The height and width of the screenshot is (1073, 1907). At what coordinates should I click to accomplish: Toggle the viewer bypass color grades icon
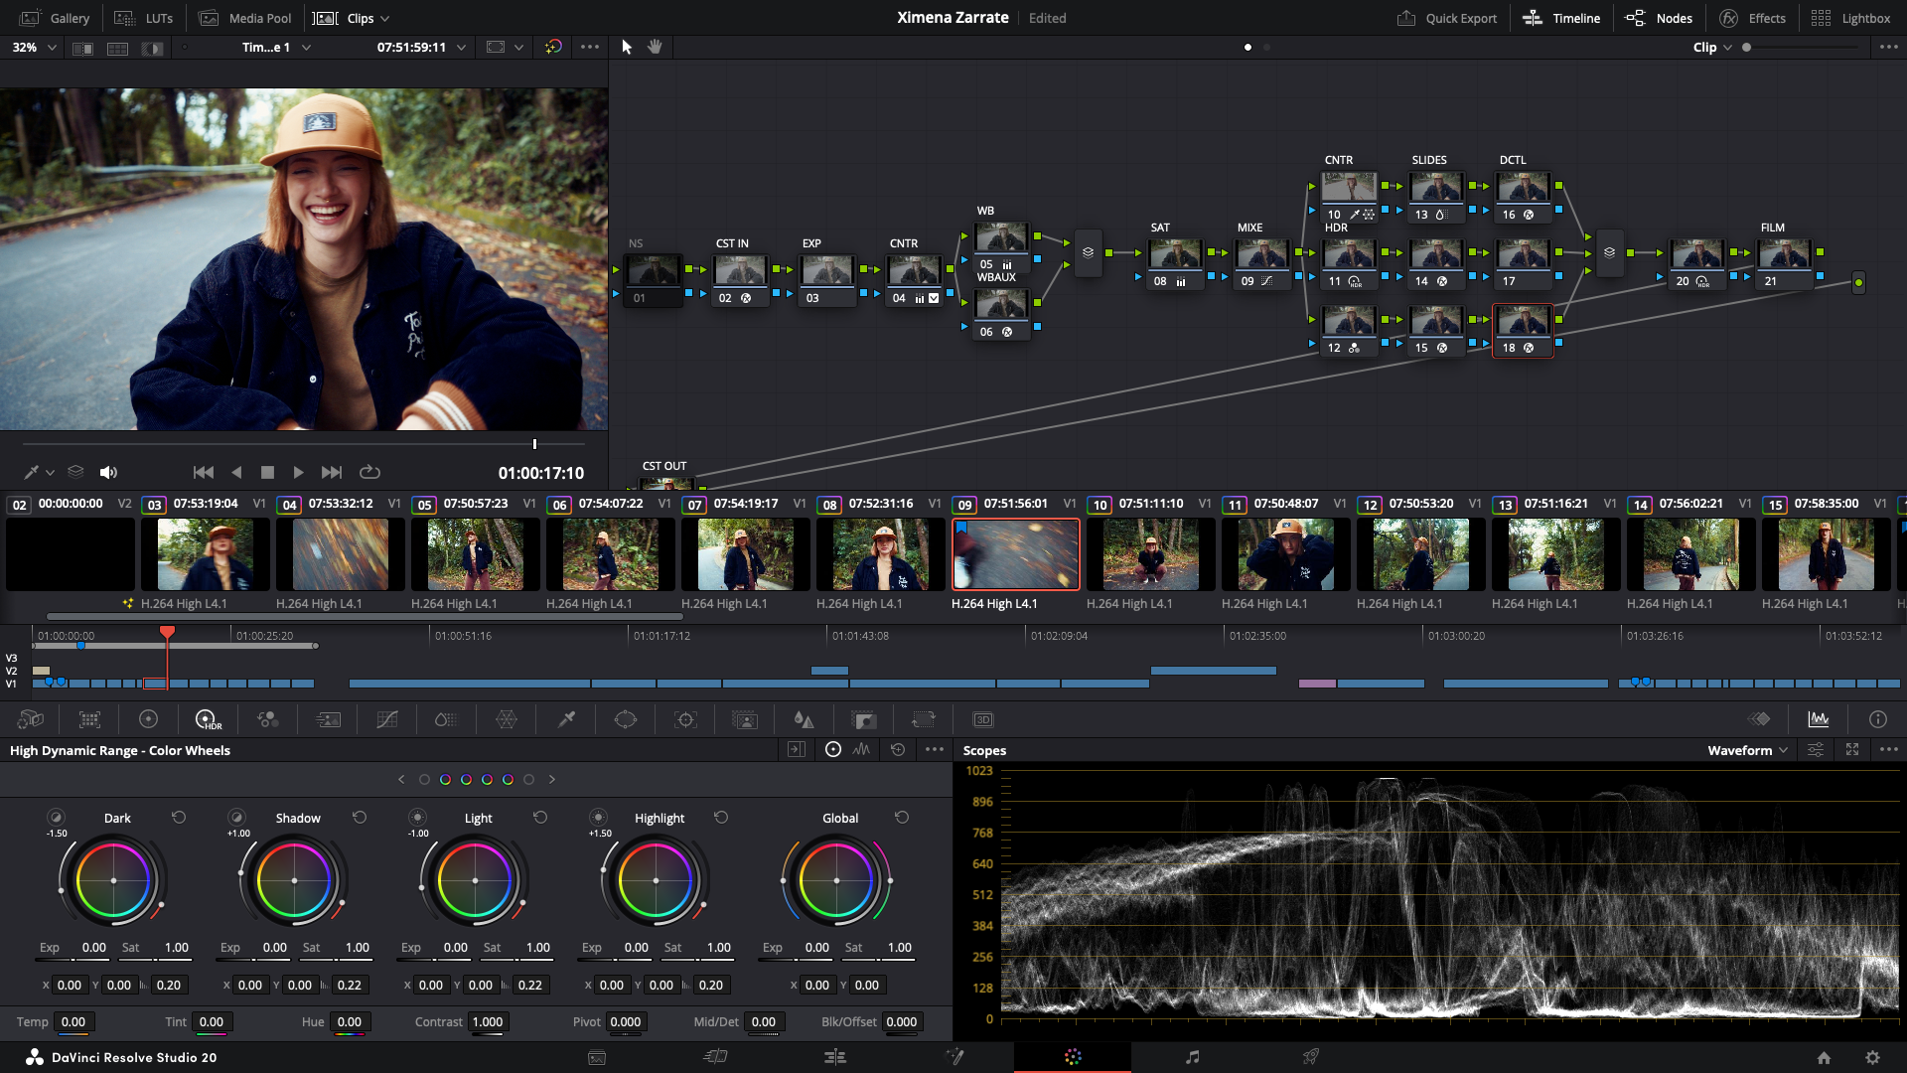(553, 47)
